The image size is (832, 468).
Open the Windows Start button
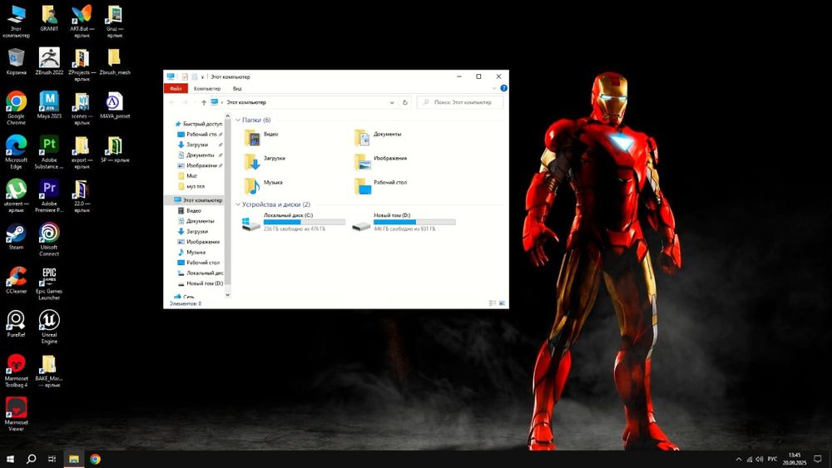coord(10,459)
